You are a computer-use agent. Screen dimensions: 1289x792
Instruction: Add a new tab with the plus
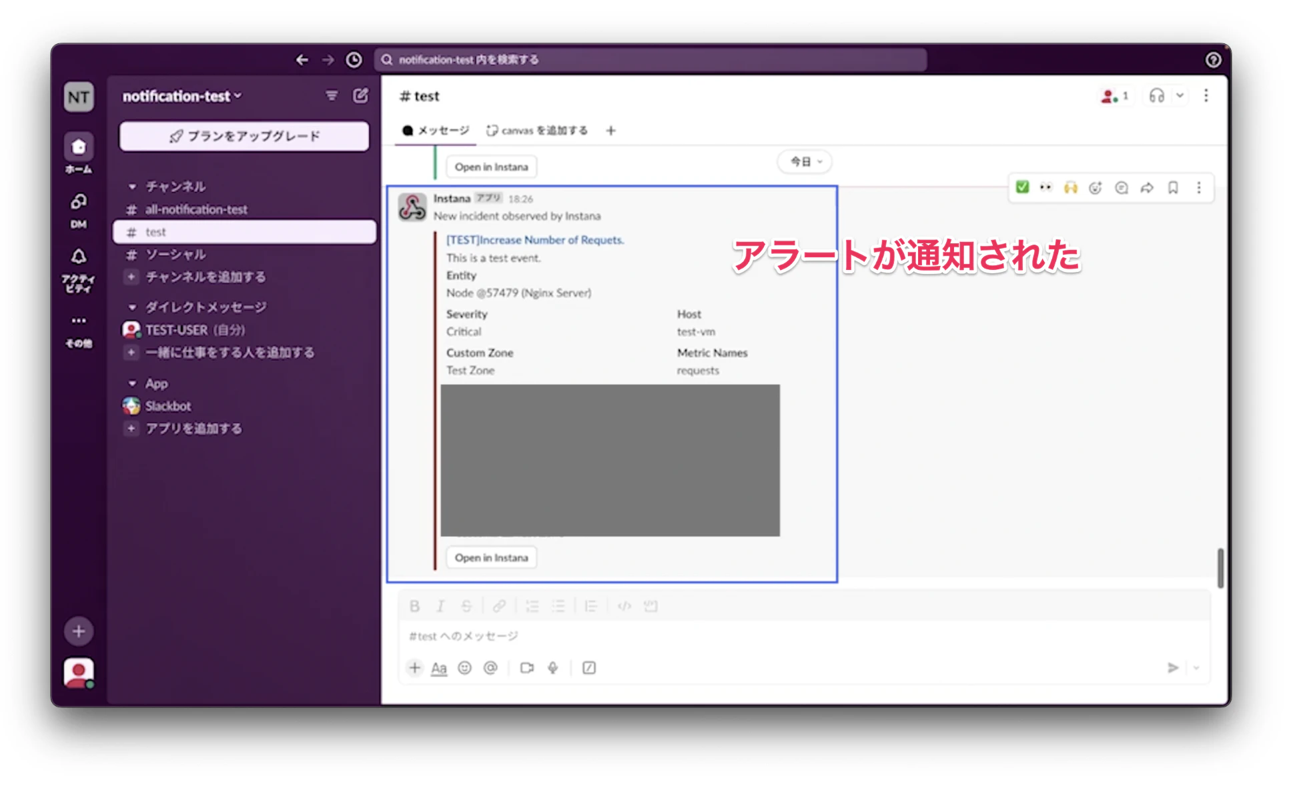tap(610, 131)
